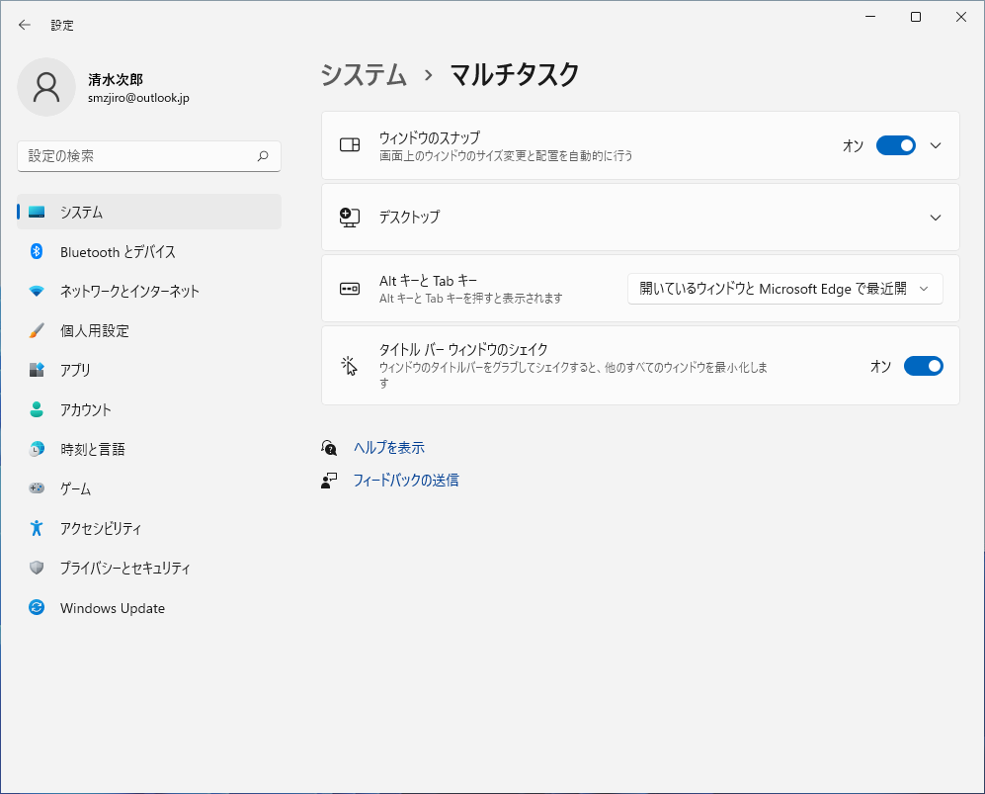Click the アクセシビリティ icon in sidebar
985x794 pixels.
pos(37,528)
